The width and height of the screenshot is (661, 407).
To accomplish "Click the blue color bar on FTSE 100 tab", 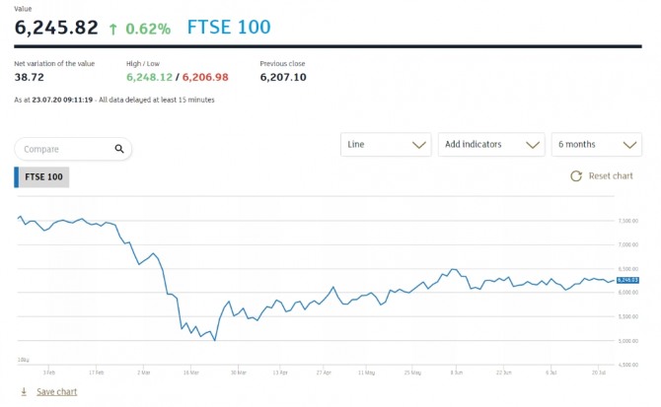I will pos(16,177).
